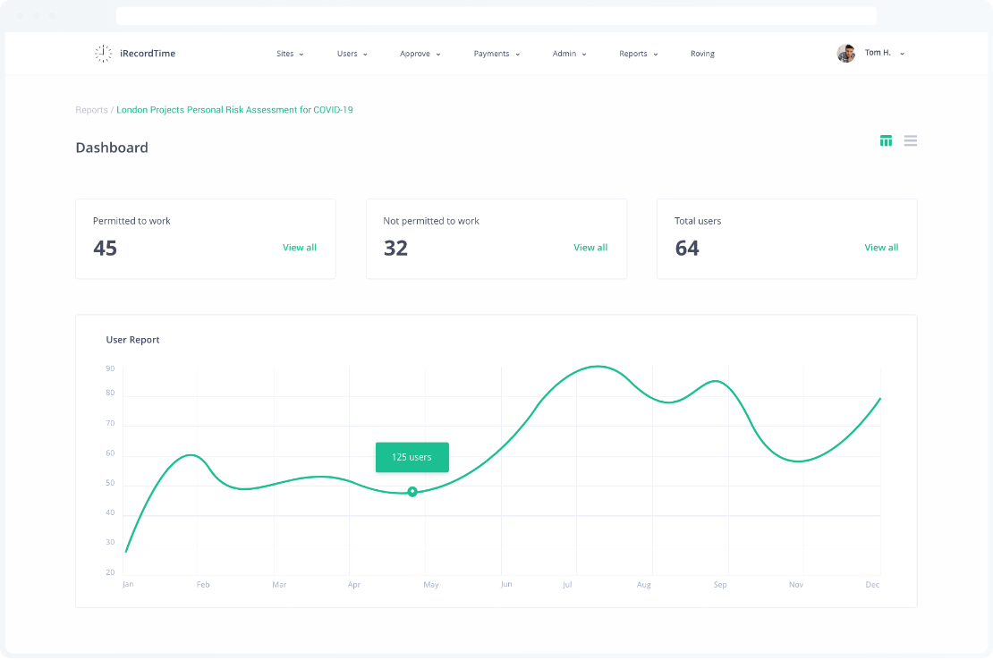View all Not permitted to work users
The image size is (993, 660).
tap(590, 248)
